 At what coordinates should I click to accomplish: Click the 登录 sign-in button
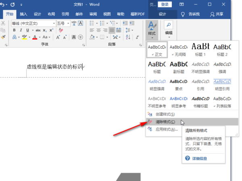pyautogui.click(x=165, y=4)
